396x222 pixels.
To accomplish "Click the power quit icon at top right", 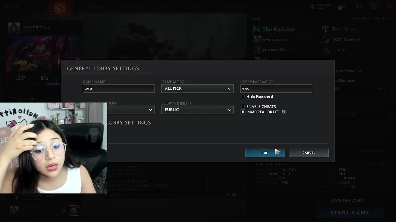I will 389,6.
